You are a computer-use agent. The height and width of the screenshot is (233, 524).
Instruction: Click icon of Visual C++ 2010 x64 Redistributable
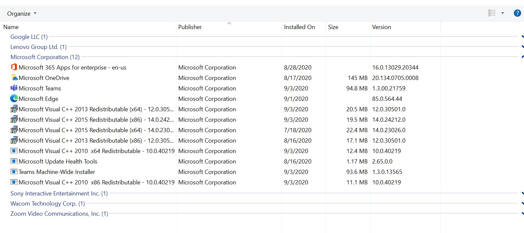click(14, 151)
